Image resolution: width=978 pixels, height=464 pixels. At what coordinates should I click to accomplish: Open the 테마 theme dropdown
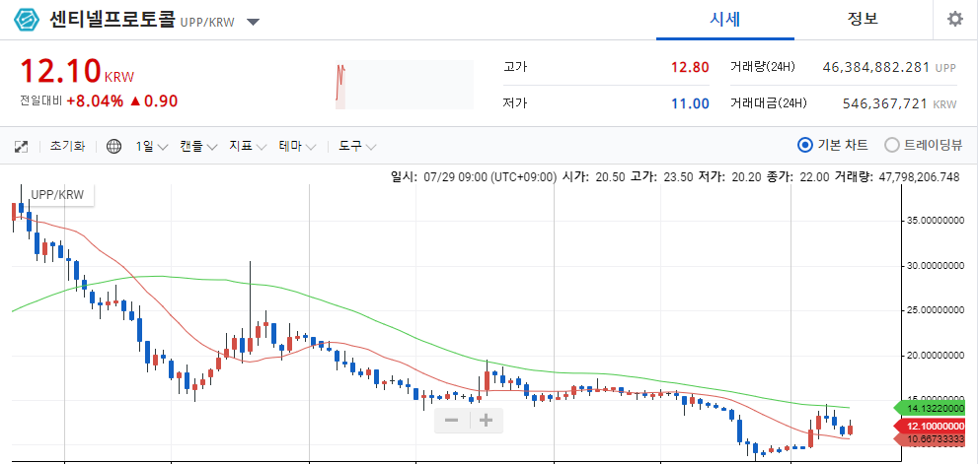coord(297,147)
